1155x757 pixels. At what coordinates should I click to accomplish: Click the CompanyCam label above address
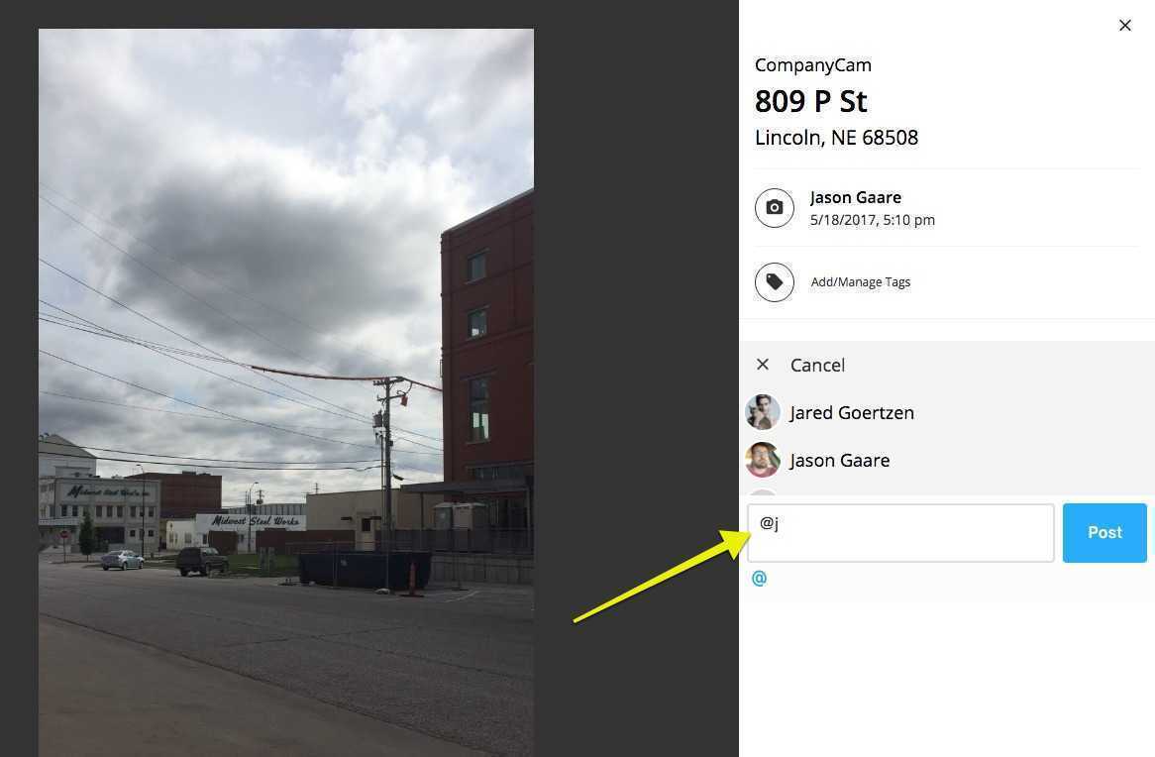coord(812,64)
